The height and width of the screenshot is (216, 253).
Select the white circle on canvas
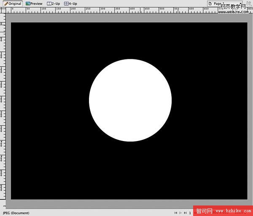130,100
